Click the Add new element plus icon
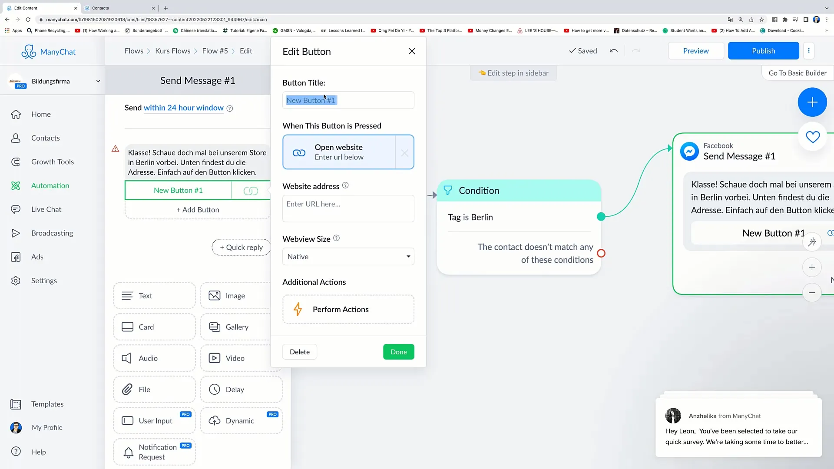Image resolution: width=834 pixels, height=469 pixels. click(813, 102)
